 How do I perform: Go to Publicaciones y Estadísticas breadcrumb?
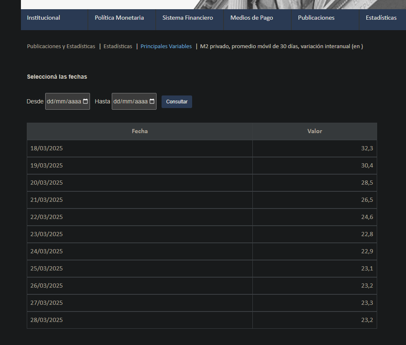61,46
